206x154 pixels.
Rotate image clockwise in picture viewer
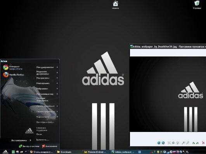pos(193,143)
